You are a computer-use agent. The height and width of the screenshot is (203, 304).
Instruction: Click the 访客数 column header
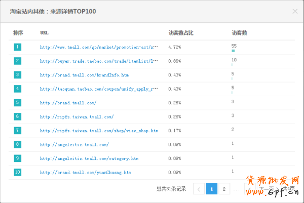(239, 32)
